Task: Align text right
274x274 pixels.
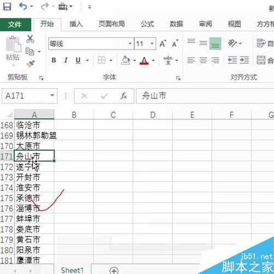Action: click(x=215, y=60)
